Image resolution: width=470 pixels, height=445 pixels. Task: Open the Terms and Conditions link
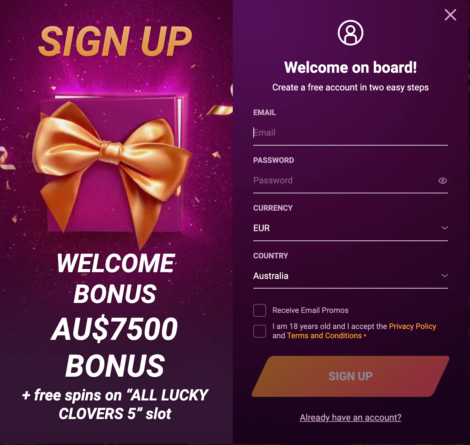[x=324, y=336]
